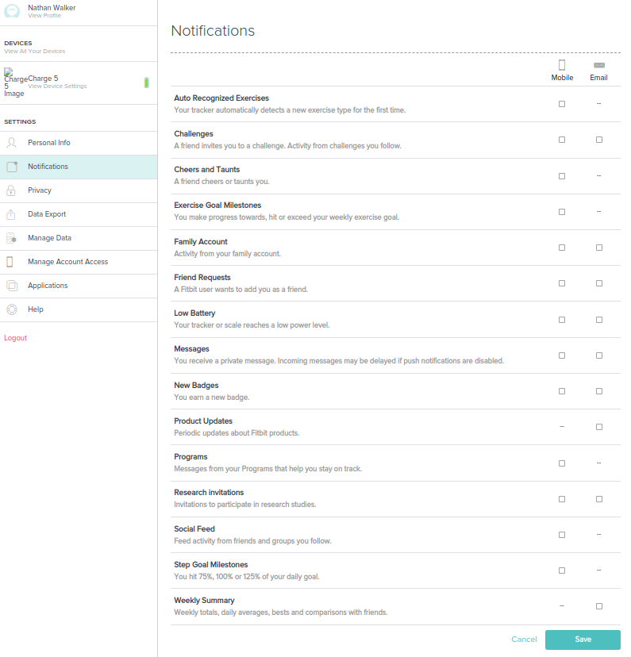Check Mobile for Step Goal Milestones

point(562,571)
